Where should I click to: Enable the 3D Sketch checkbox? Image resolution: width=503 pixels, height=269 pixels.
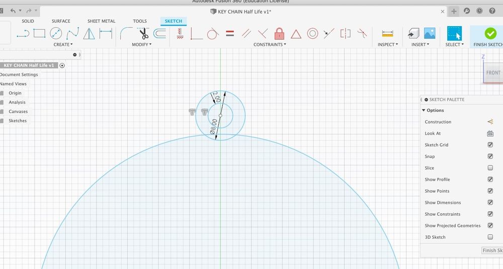point(490,237)
